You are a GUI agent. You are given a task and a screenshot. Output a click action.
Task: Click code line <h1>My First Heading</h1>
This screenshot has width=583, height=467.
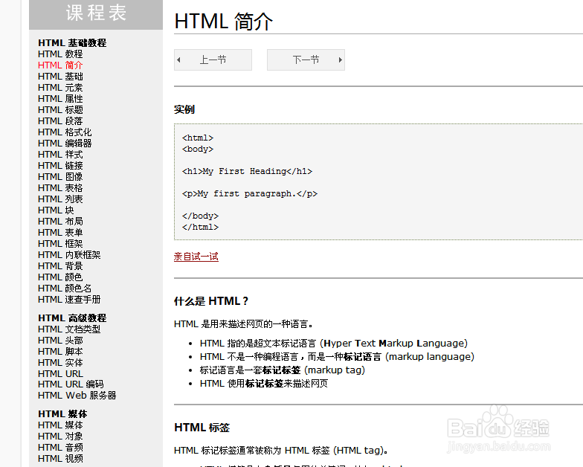[x=247, y=171]
